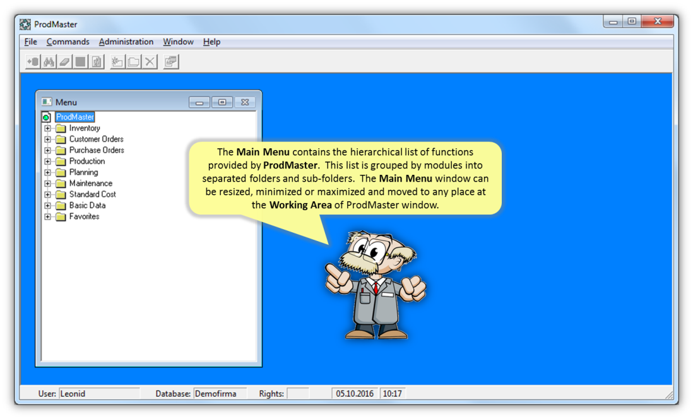Expand the Customer Orders folder node
Image resolution: width=693 pixels, height=419 pixels.
pos(48,139)
